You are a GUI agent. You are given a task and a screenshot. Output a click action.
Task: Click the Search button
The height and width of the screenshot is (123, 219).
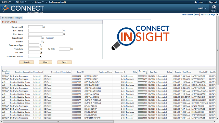26,62
